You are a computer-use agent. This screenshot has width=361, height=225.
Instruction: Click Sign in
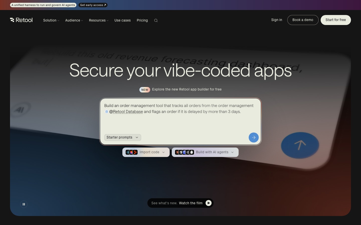click(277, 20)
